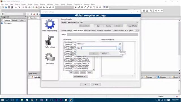Click the Windows Start button

point(3,100)
